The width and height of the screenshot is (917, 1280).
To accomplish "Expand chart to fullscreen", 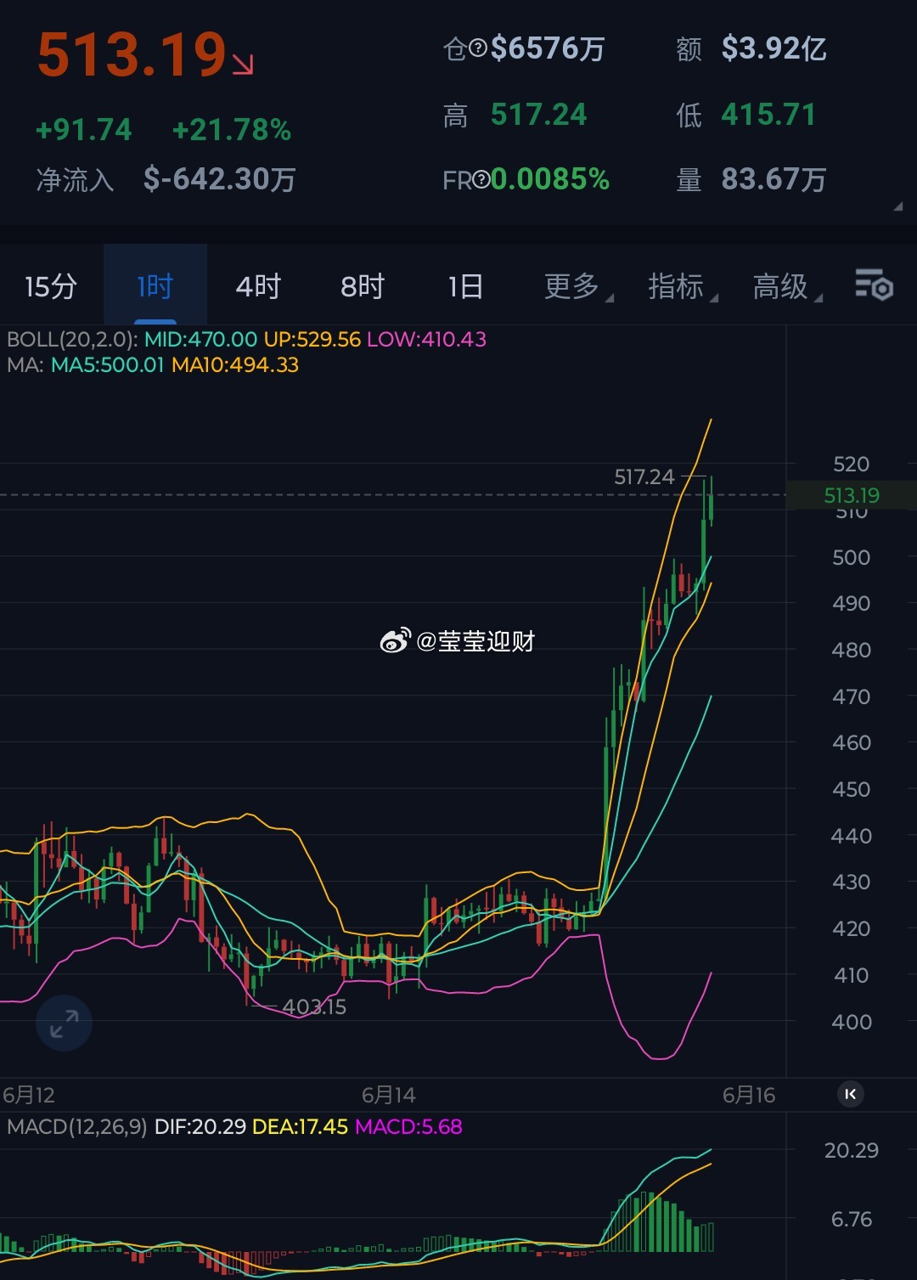I will point(64,1023).
